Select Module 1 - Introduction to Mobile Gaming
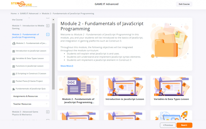The image size is (206, 129). 28,27
